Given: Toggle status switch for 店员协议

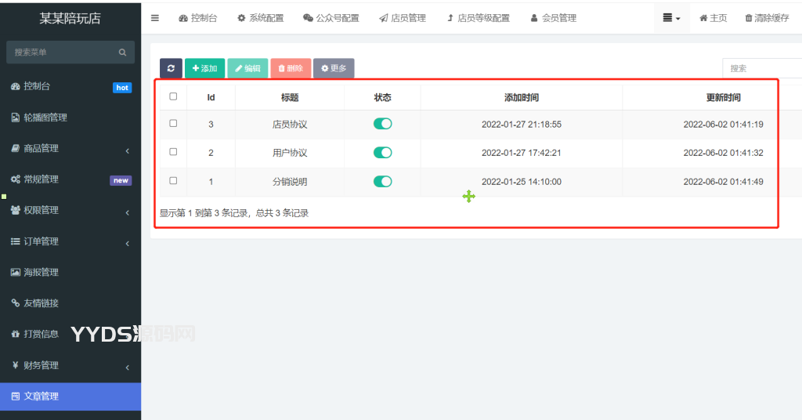Looking at the screenshot, I should 382,124.
